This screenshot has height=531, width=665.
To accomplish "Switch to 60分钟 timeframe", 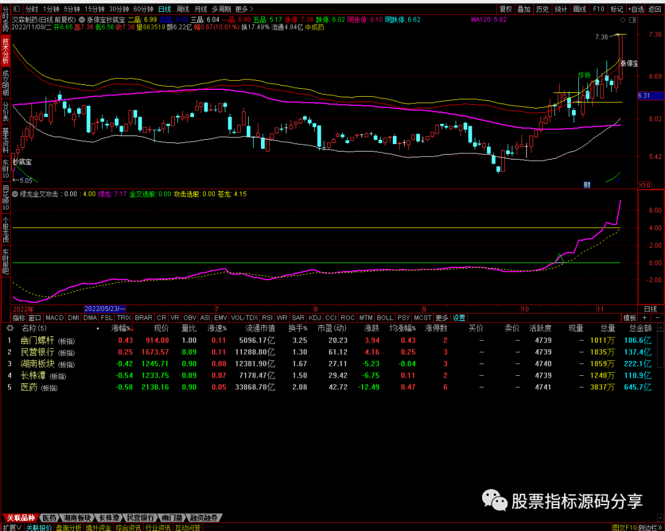I will tap(143, 9).
